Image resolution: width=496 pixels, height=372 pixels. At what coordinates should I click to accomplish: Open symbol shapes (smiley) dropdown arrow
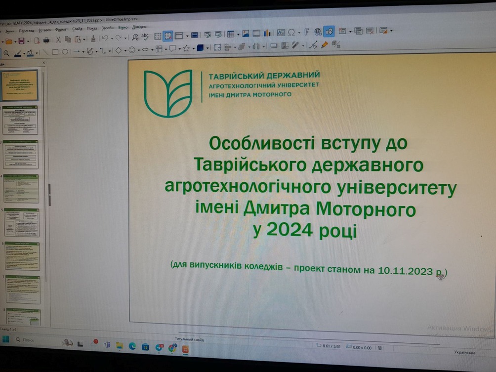139,50
